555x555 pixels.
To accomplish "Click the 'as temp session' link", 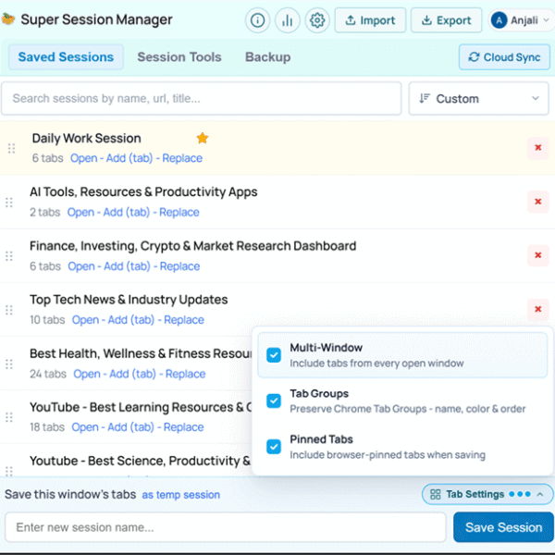I will coord(181,495).
